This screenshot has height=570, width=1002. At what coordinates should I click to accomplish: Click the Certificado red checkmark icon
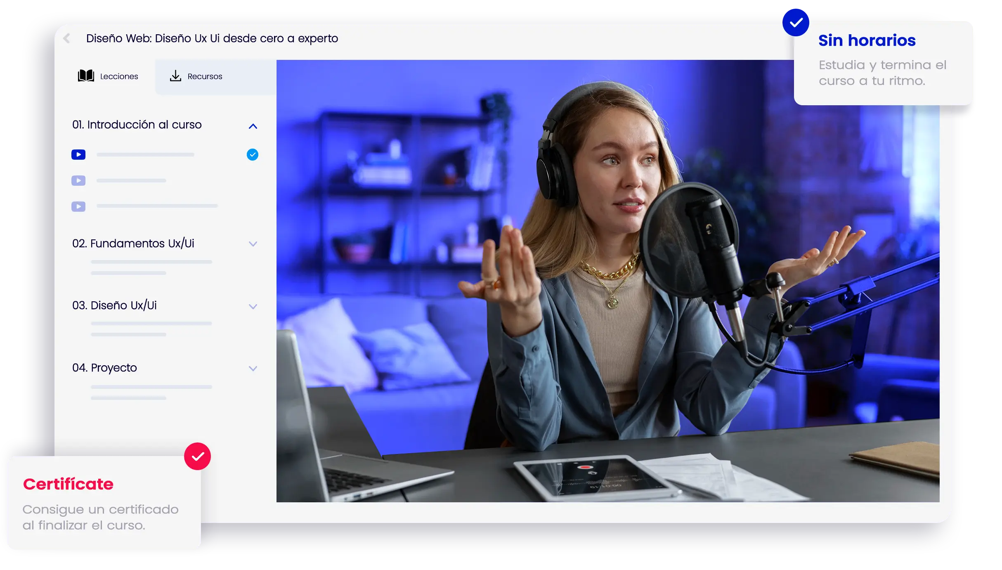(198, 456)
